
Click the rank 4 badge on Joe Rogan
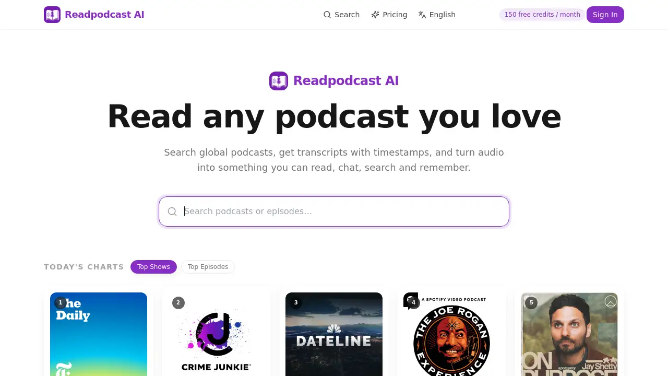click(x=414, y=303)
